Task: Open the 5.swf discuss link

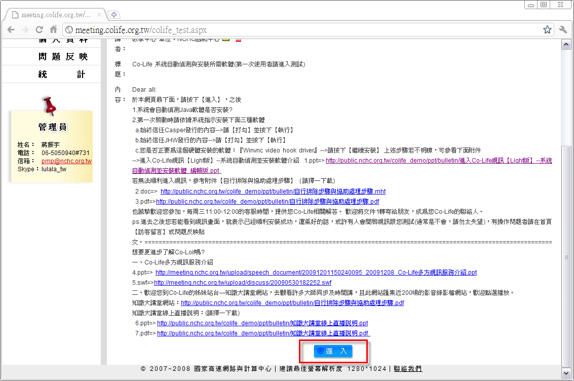Action: (x=243, y=283)
